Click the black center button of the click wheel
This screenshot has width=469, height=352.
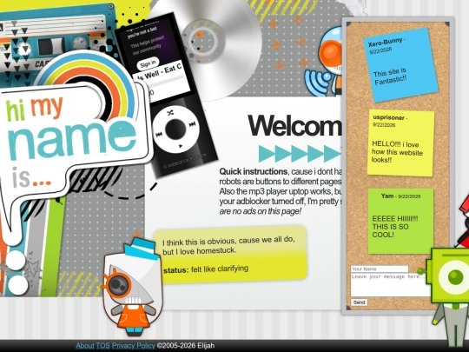click(x=175, y=130)
